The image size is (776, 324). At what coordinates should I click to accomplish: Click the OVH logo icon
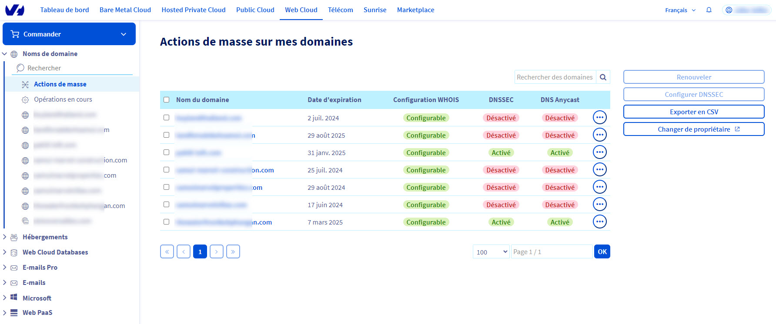(x=15, y=10)
